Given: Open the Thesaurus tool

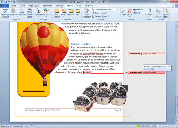Looking at the screenshot, I should pos(22,12).
